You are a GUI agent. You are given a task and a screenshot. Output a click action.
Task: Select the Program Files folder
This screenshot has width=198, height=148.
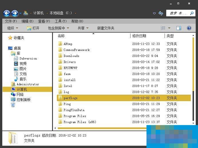point(75,116)
